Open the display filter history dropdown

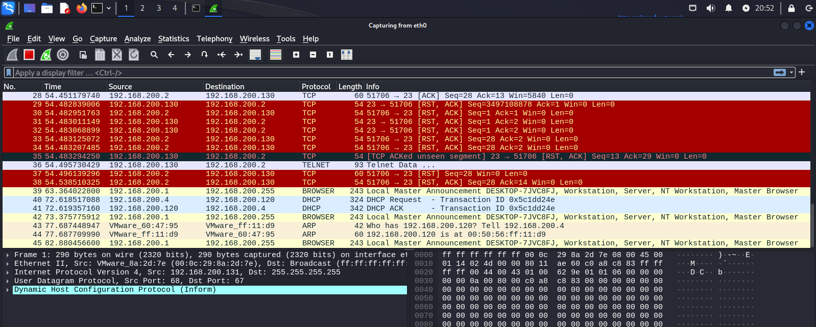click(792, 72)
